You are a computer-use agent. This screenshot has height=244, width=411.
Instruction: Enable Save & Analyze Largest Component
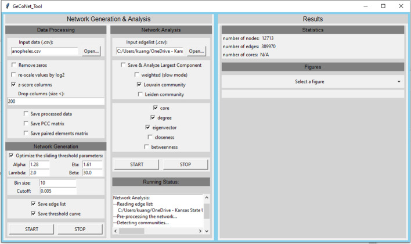coord(123,65)
